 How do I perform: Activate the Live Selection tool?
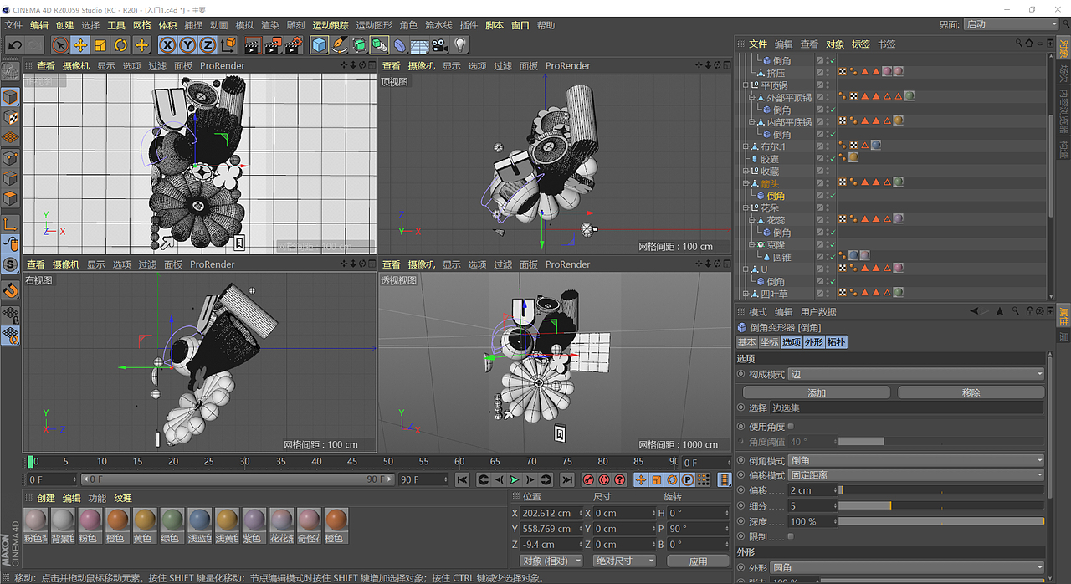click(60, 44)
